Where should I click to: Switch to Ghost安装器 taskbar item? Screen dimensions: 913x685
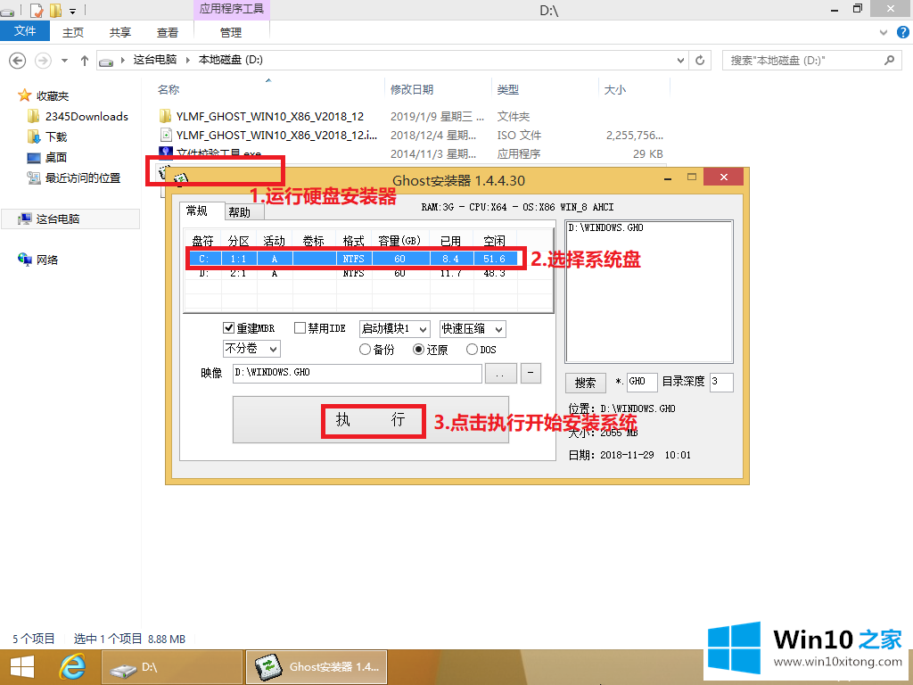[x=317, y=667]
